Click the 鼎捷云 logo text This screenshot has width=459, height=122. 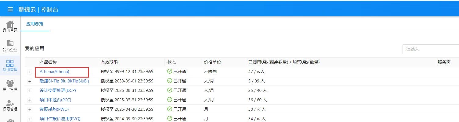click(x=27, y=9)
